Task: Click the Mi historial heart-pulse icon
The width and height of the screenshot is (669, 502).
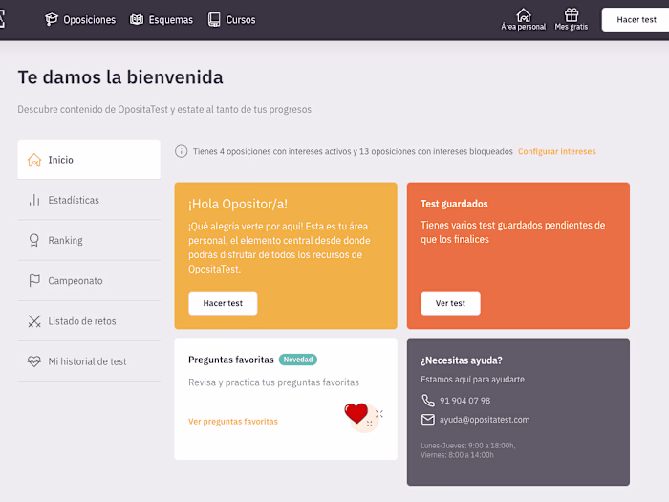Action: tap(34, 361)
